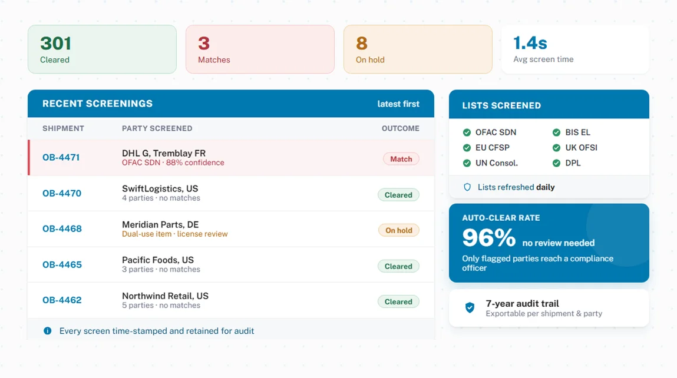Screen dimensions: 677x378
Task: Open shipment OB-4465
Action: tap(62, 264)
